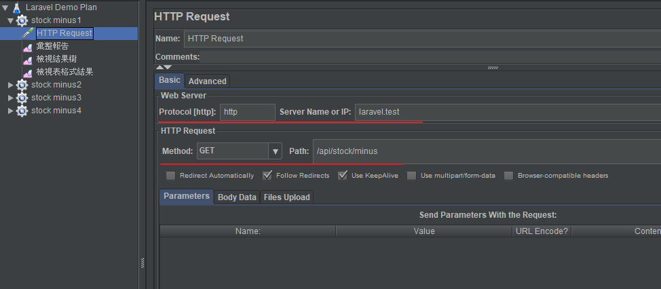Image resolution: width=661 pixels, height=289 pixels.
Task: Click the 檢視結果樹 listener icon
Action: click(x=28, y=59)
